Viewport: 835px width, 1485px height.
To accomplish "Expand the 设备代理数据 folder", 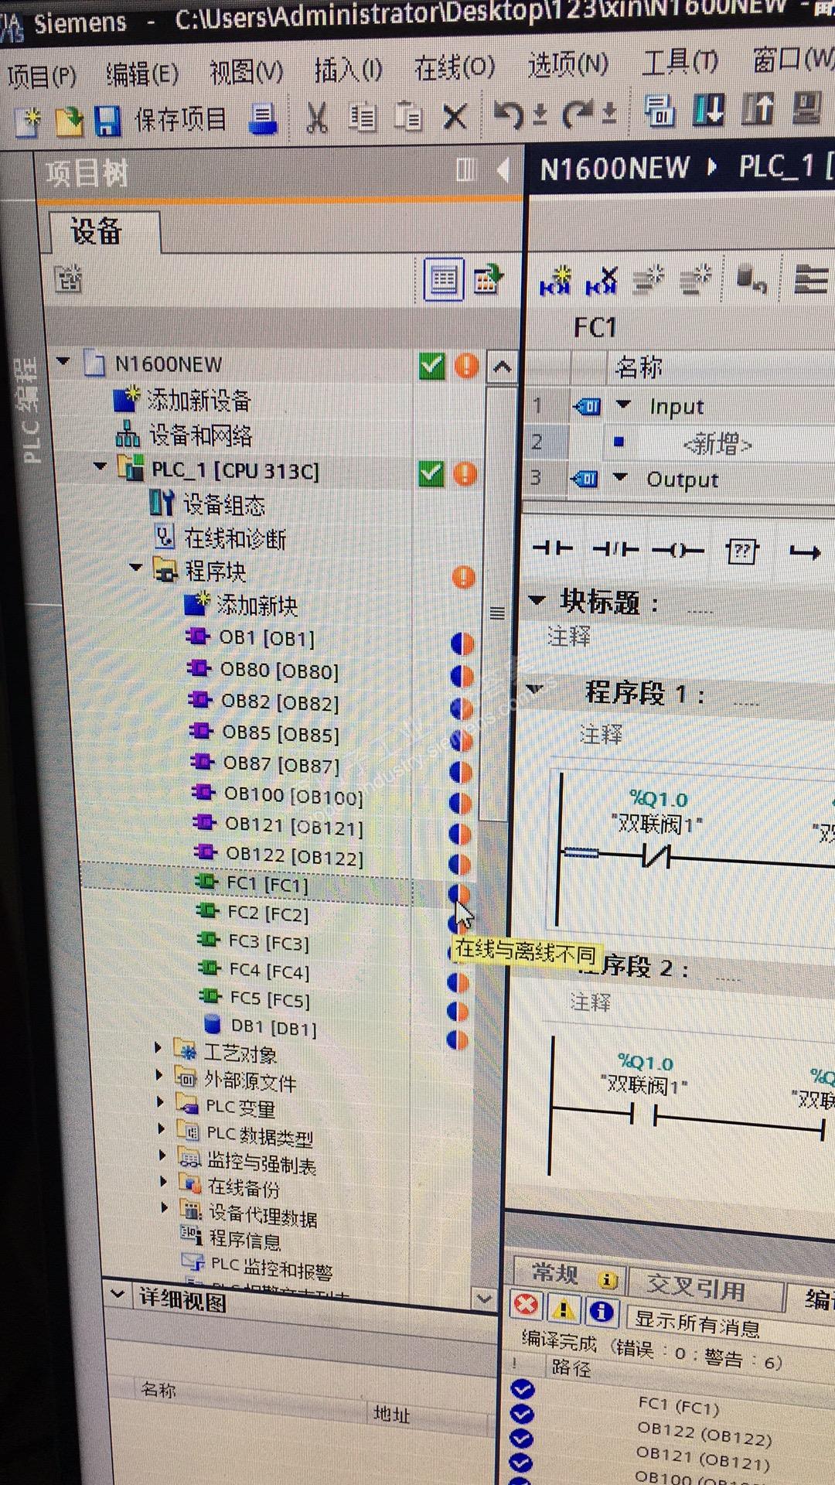I will (165, 1207).
